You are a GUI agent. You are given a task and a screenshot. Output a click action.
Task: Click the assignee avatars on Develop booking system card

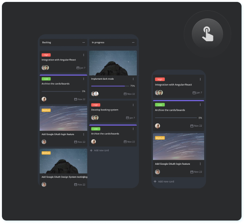coord(95,117)
